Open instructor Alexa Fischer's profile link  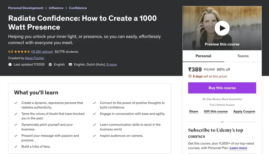point(34,58)
